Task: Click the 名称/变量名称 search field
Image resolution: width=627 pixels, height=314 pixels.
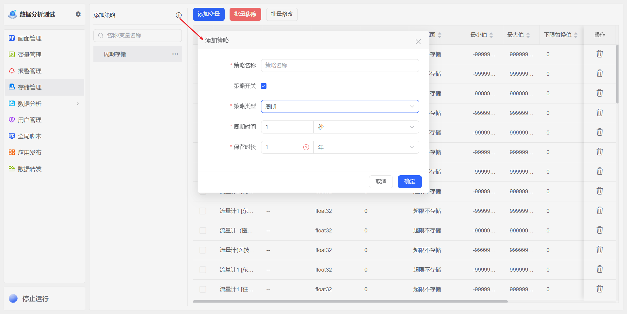Action: [x=137, y=35]
